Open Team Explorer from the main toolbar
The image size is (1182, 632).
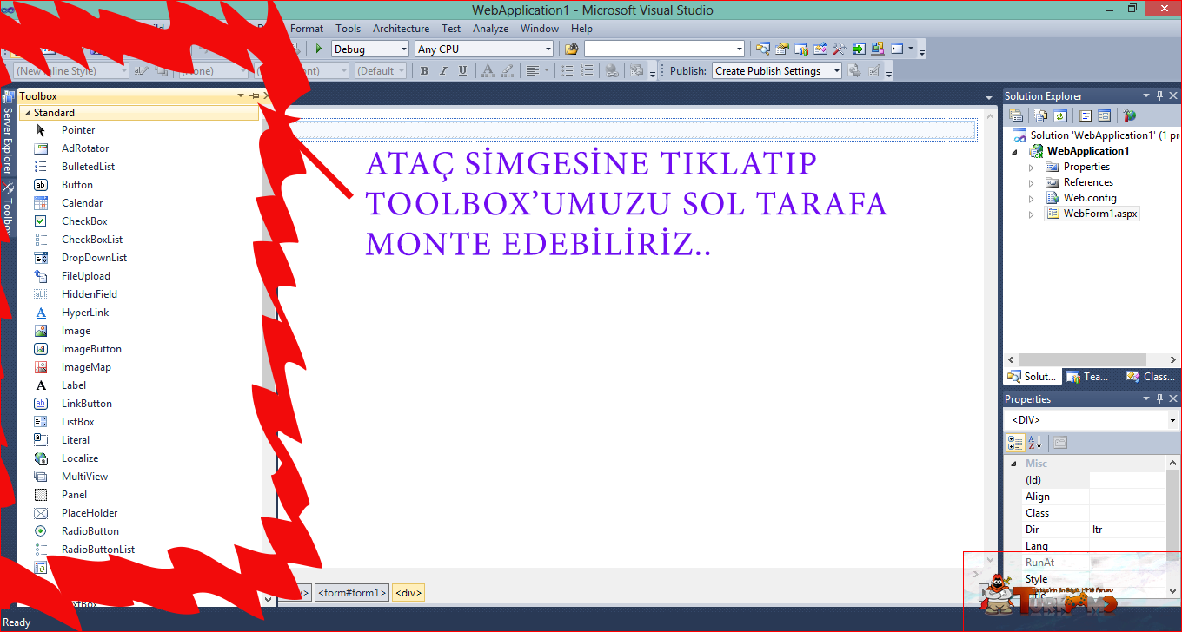pyautogui.click(x=800, y=49)
